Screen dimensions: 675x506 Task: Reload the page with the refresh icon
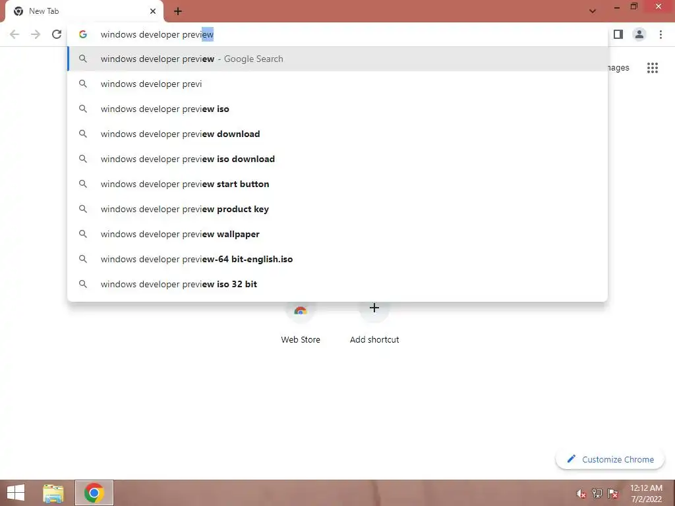tap(57, 34)
